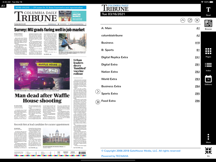Screen dimensions: 216x162
Task: Check the battery indicator in status bar
Action: (x=211, y=2)
